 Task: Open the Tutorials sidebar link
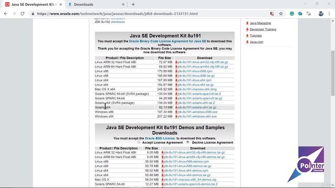coord(256,36)
